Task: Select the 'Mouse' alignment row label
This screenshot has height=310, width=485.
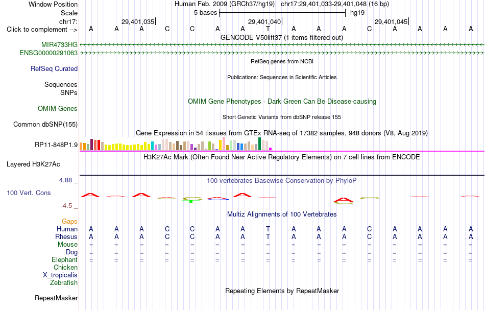Action: pos(68,245)
